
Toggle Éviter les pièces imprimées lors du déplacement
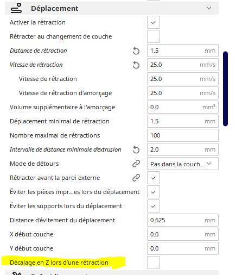coord(154,192)
